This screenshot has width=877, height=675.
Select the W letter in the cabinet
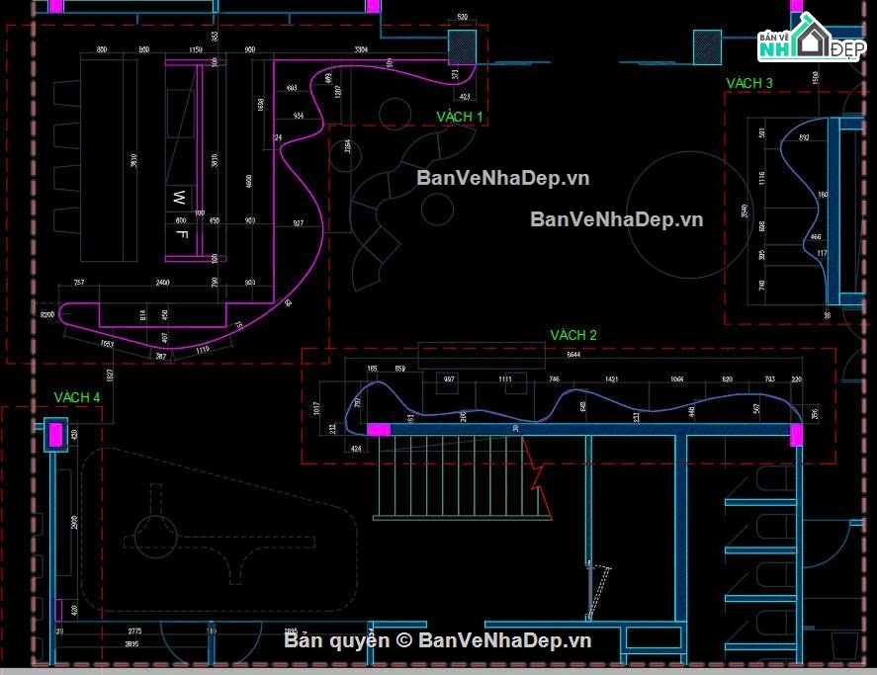(179, 198)
